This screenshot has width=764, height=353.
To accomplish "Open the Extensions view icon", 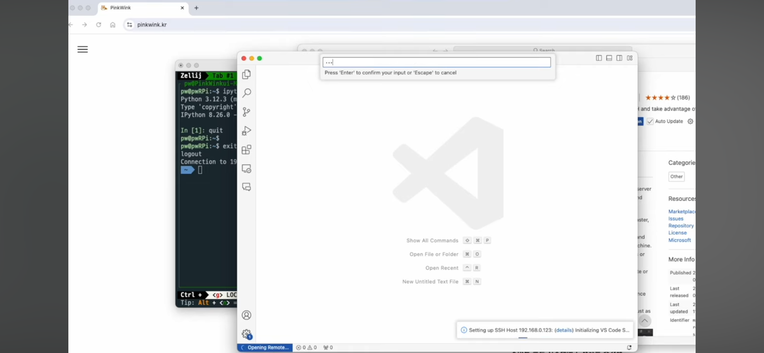I will coord(247,150).
